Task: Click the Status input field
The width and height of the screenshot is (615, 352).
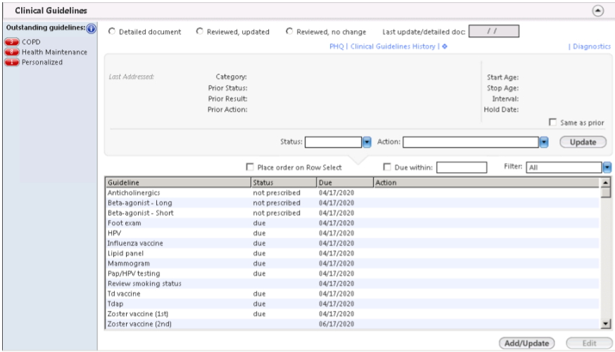Action: pos(333,142)
